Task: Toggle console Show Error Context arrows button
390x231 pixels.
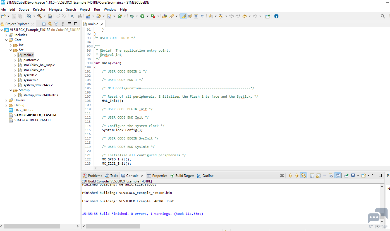Action: pos(303,175)
